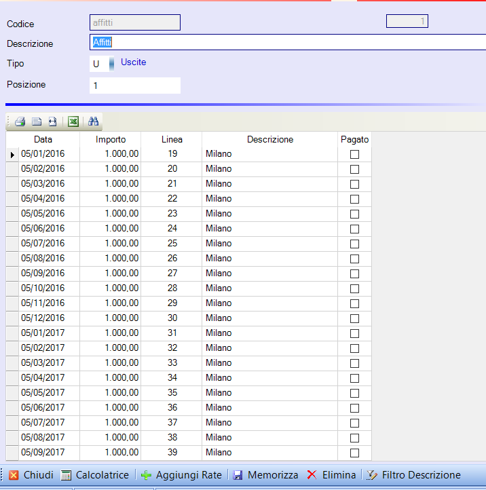The height and width of the screenshot is (490, 486).
Task: Tick Pagato checkbox for 05/09/2017
Action: point(354,453)
